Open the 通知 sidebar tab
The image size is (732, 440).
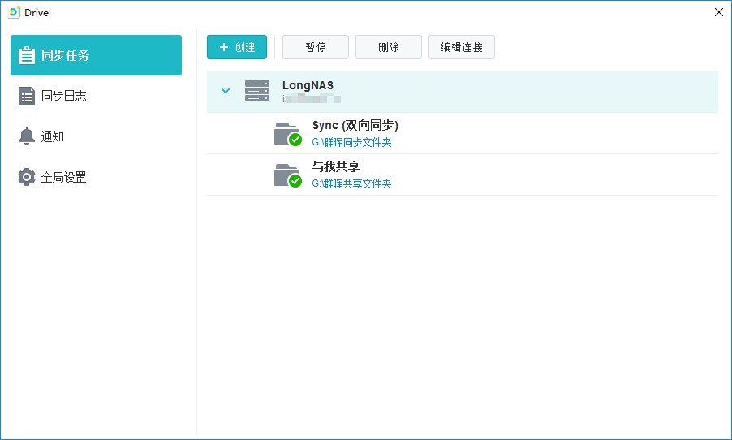[x=53, y=136]
